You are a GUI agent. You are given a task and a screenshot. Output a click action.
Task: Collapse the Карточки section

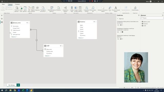(118, 19)
